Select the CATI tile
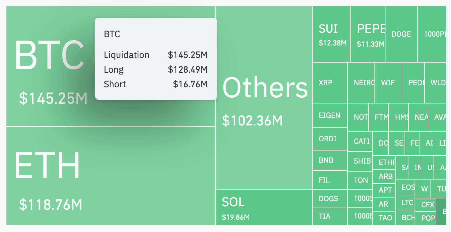The image size is (451, 232). [x=360, y=141]
